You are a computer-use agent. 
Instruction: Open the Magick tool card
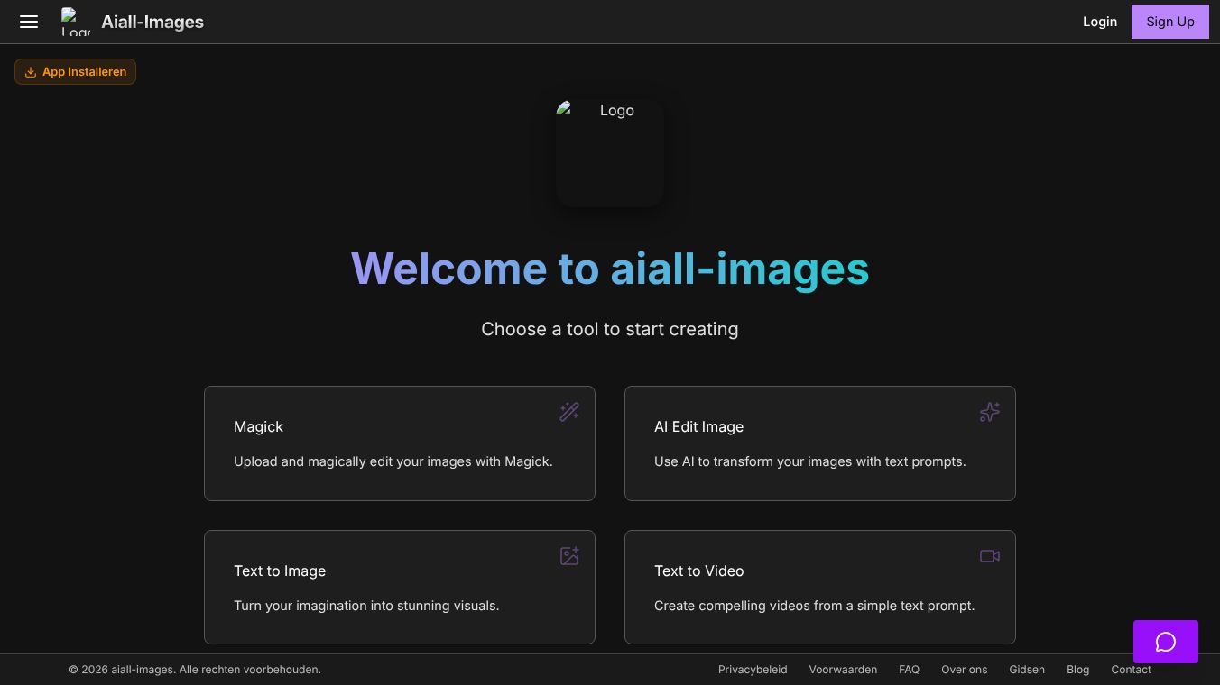click(400, 443)
